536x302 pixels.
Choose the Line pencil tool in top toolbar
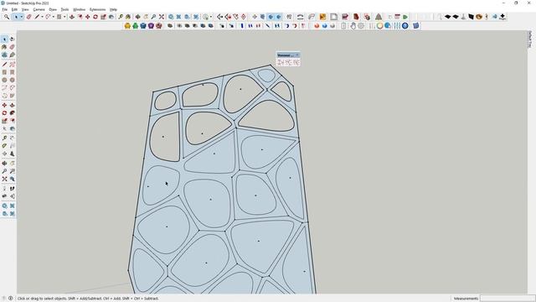click(37, 17)
